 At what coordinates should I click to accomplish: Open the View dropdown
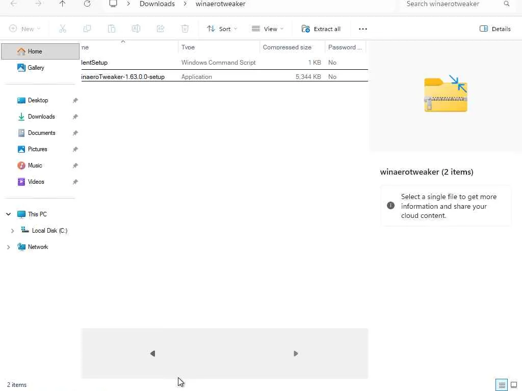click(268, 29)
